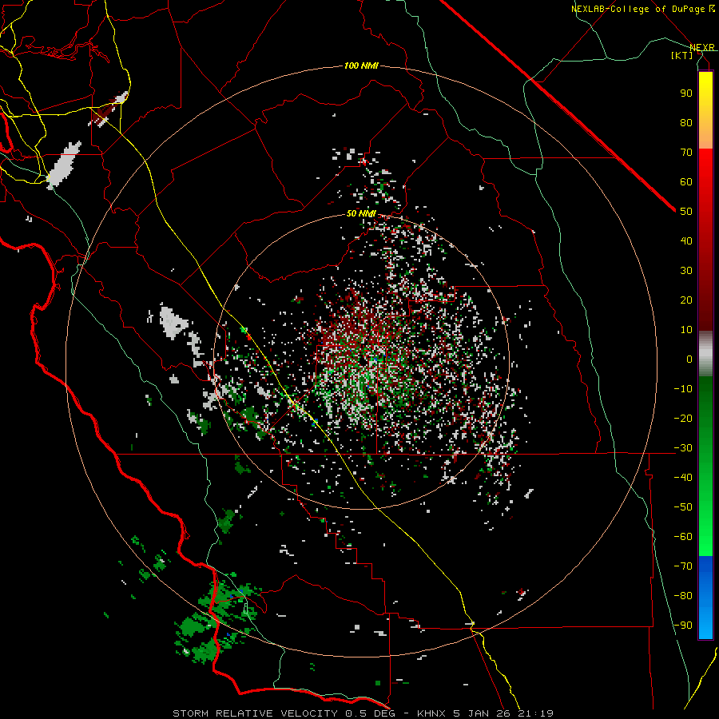Click the -30 value on velocity scale
This screenshot has width=719, height=719.
683,448
